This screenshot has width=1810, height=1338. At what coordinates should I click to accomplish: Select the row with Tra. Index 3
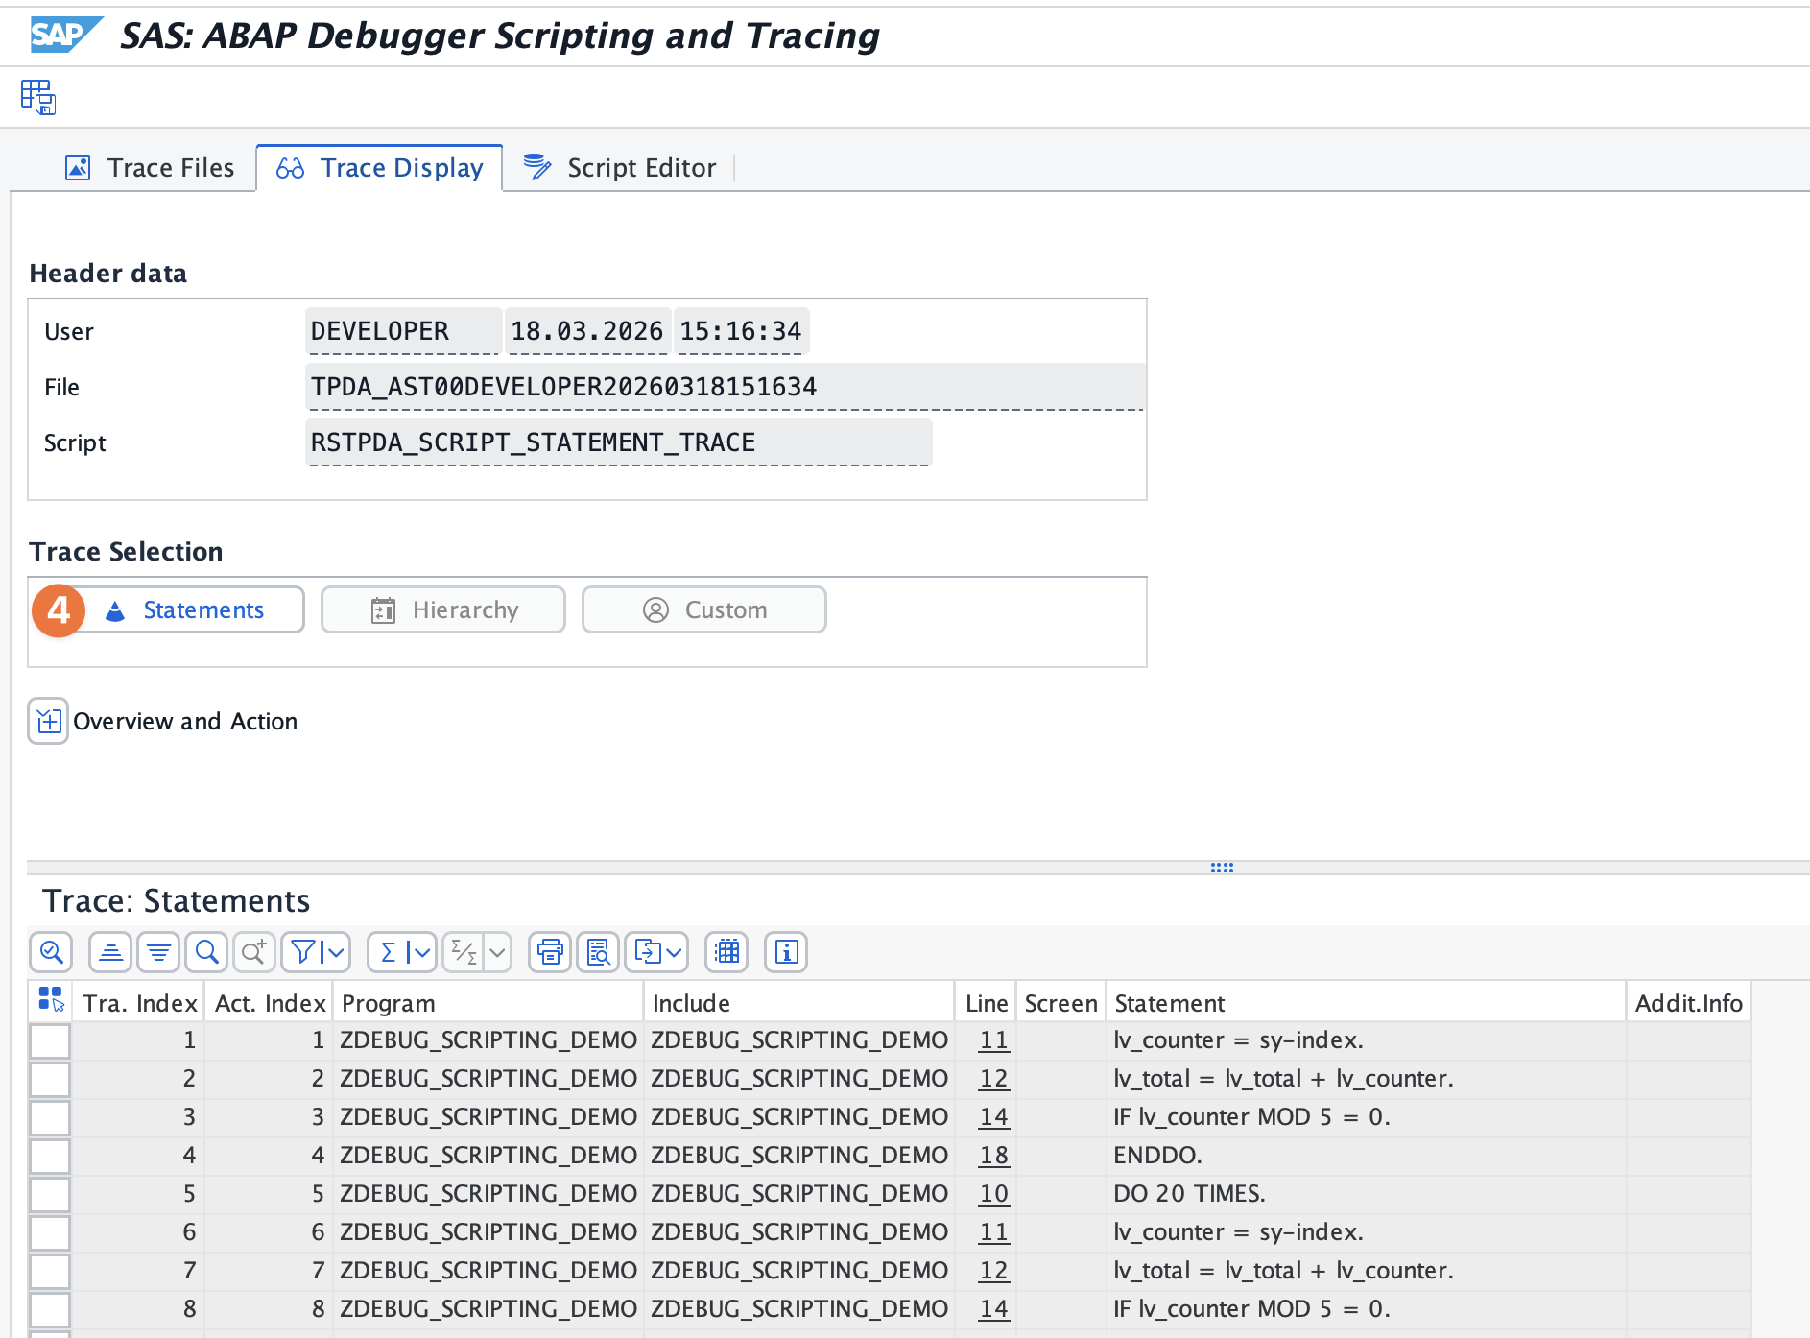(x=50, y=1117)
